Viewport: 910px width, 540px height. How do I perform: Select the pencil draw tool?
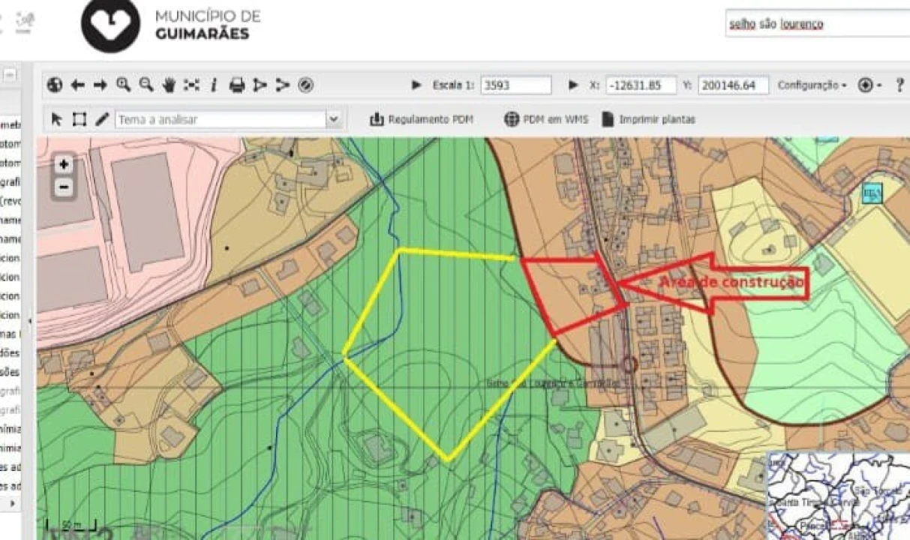click(x=102, y=119)
